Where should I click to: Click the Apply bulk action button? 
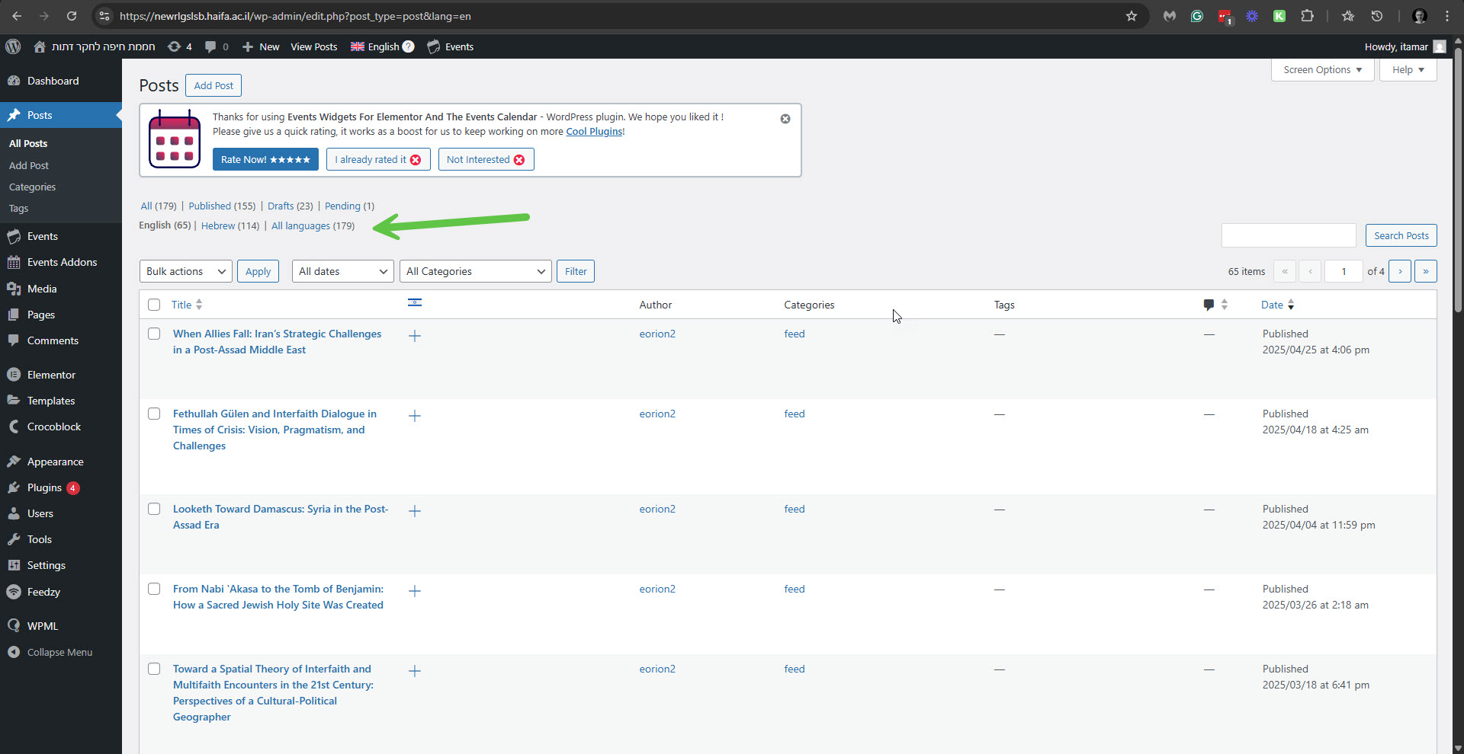[258, 271]
